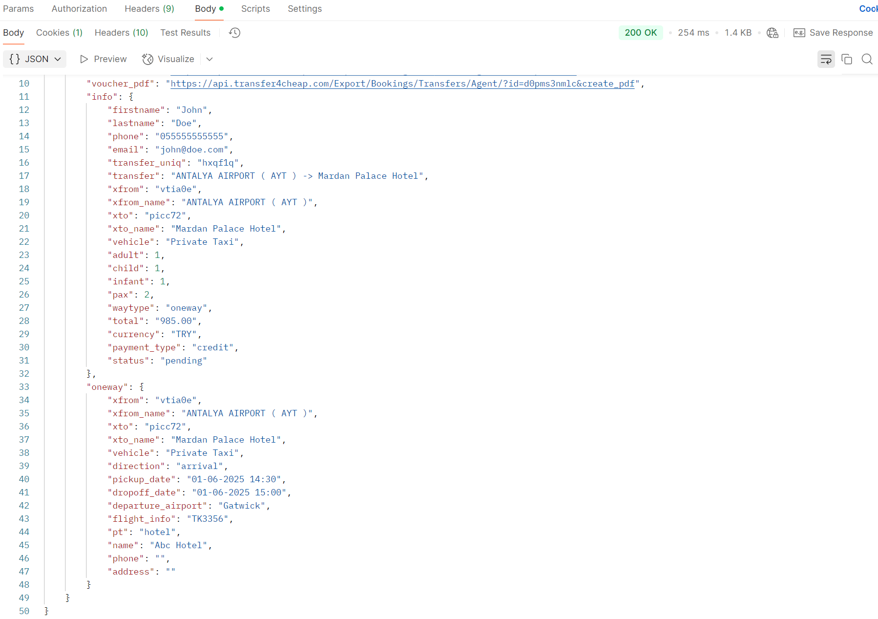Image resolution: width=878 pixels, height=619 pixels.
Task: Copy the response body to clipboard
Action: pyautogui.click(x=847, y=59)
